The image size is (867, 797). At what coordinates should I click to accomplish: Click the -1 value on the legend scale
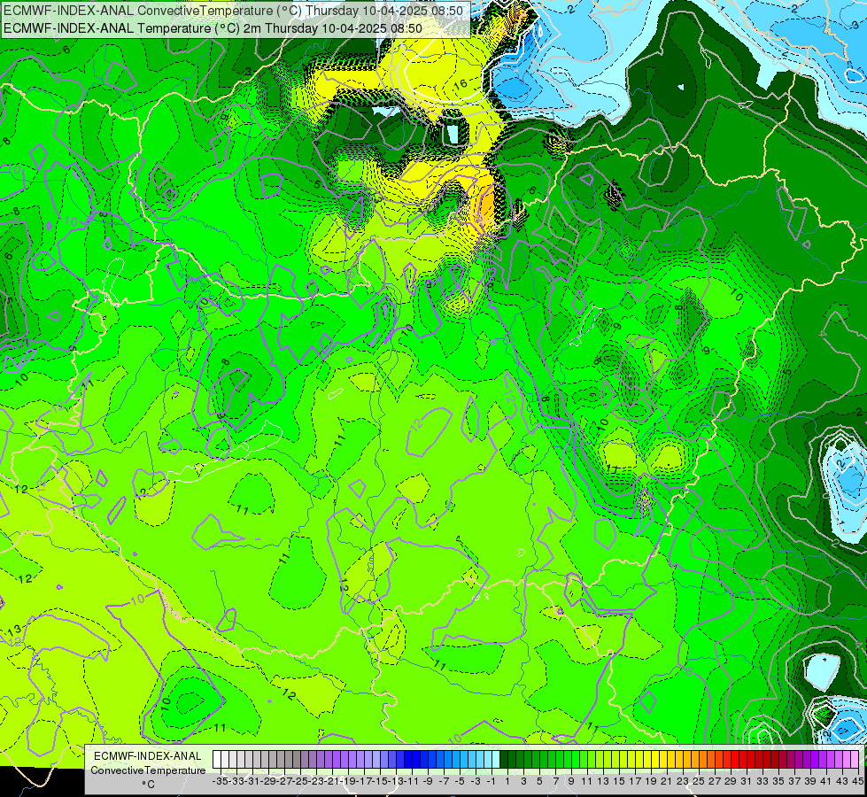[491, 781]
